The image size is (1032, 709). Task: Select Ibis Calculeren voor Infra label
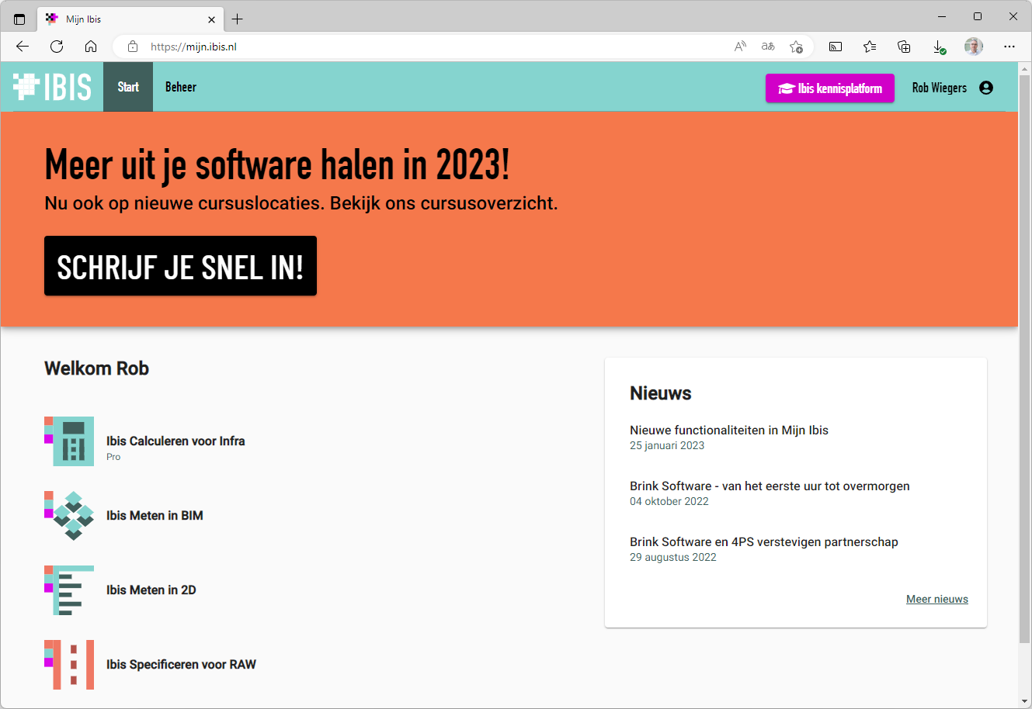click(175, 441)
